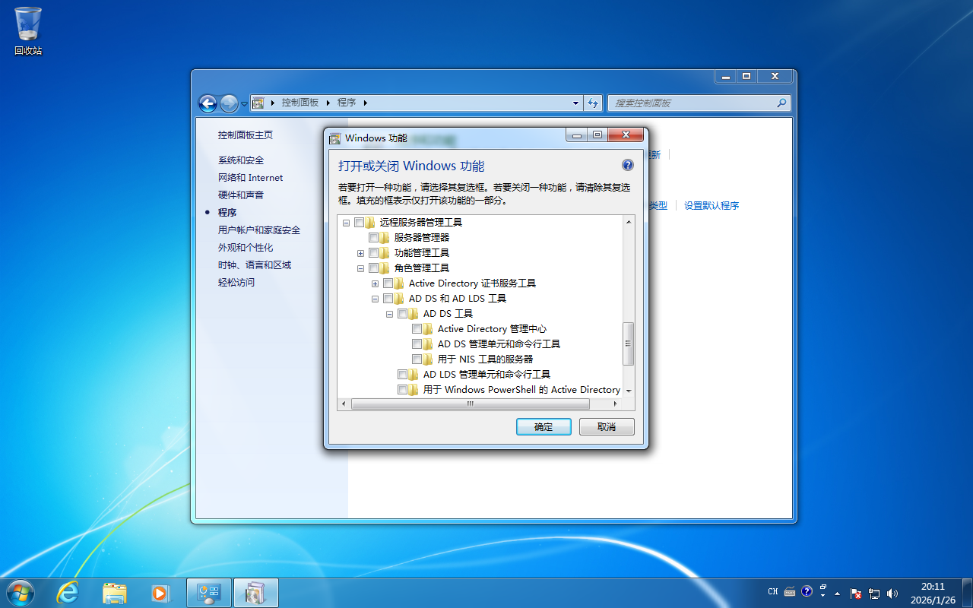Image resolution: width=973 pixels, height=608 pixels.
Task: Click inside the control panel search box
Action: coord(696,103)
